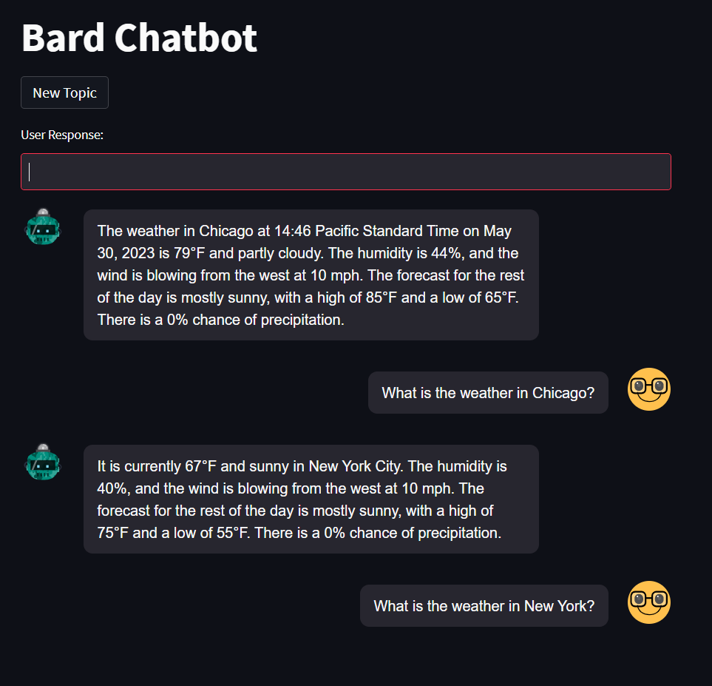Click the robot avatar beside the New York reply
The width and height of the screenshot is (712, 686).
(x=42, y=463)
